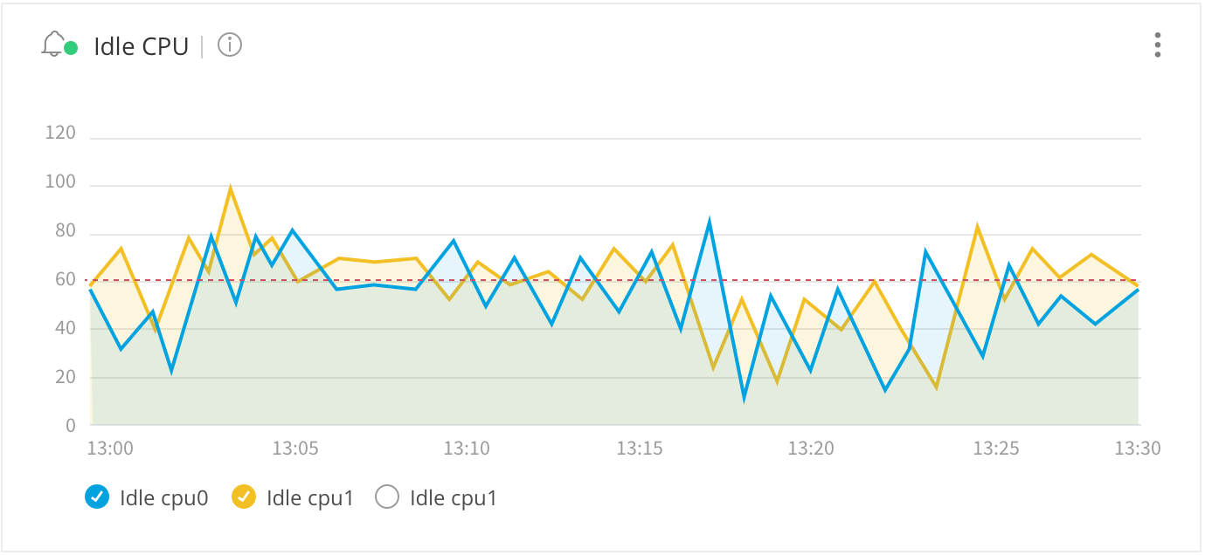
Task: Click the 13:15 time axis label
Action: 640,449
